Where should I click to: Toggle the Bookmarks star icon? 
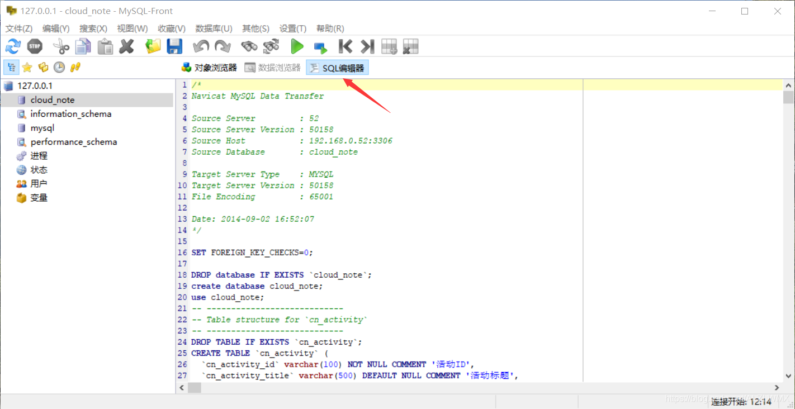[x=27, y=68]
